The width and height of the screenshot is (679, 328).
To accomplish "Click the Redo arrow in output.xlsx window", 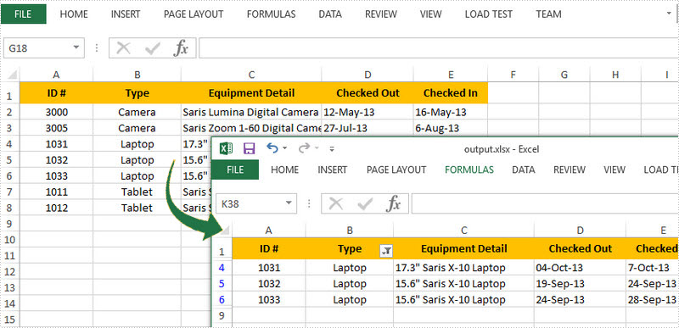I will pyautogui.click(x=305, y=148).
